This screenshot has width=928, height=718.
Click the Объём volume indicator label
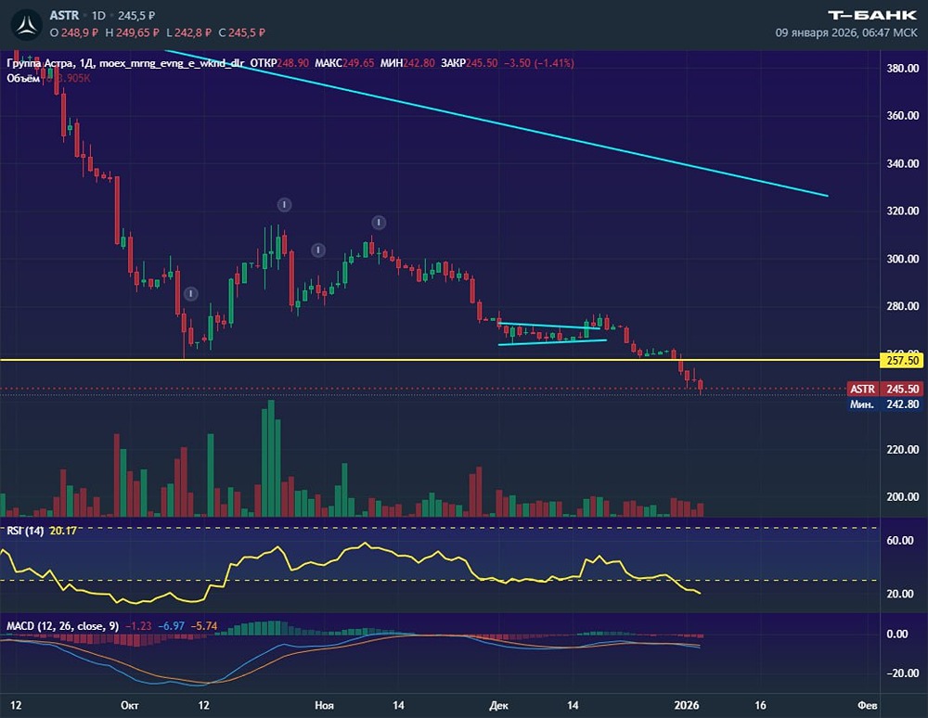(x=23, y=78)
